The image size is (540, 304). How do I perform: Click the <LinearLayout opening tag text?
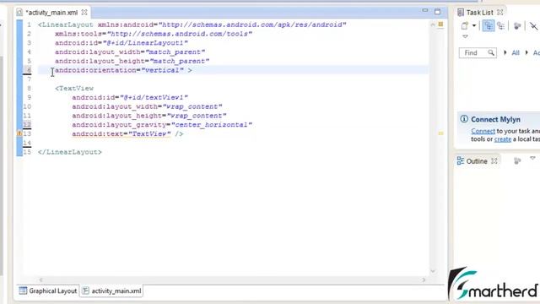coord(66,24)
